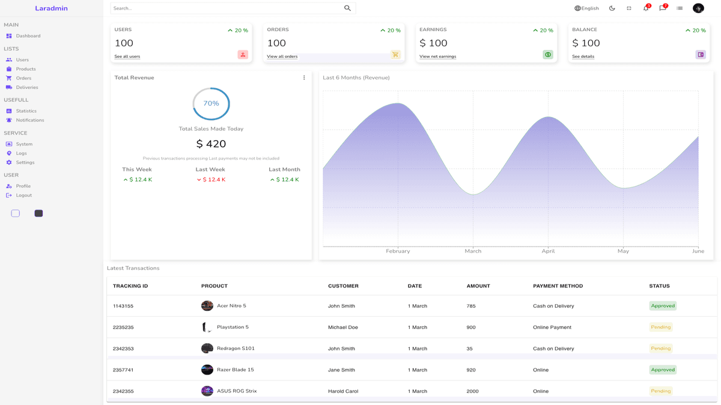Open the chat messages icon
This screenshot has height=405, width=721.
[662, 8]
